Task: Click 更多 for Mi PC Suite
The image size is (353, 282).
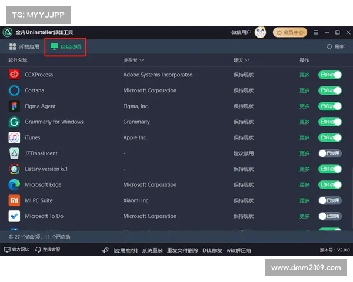Action: [x=304, y=200]
